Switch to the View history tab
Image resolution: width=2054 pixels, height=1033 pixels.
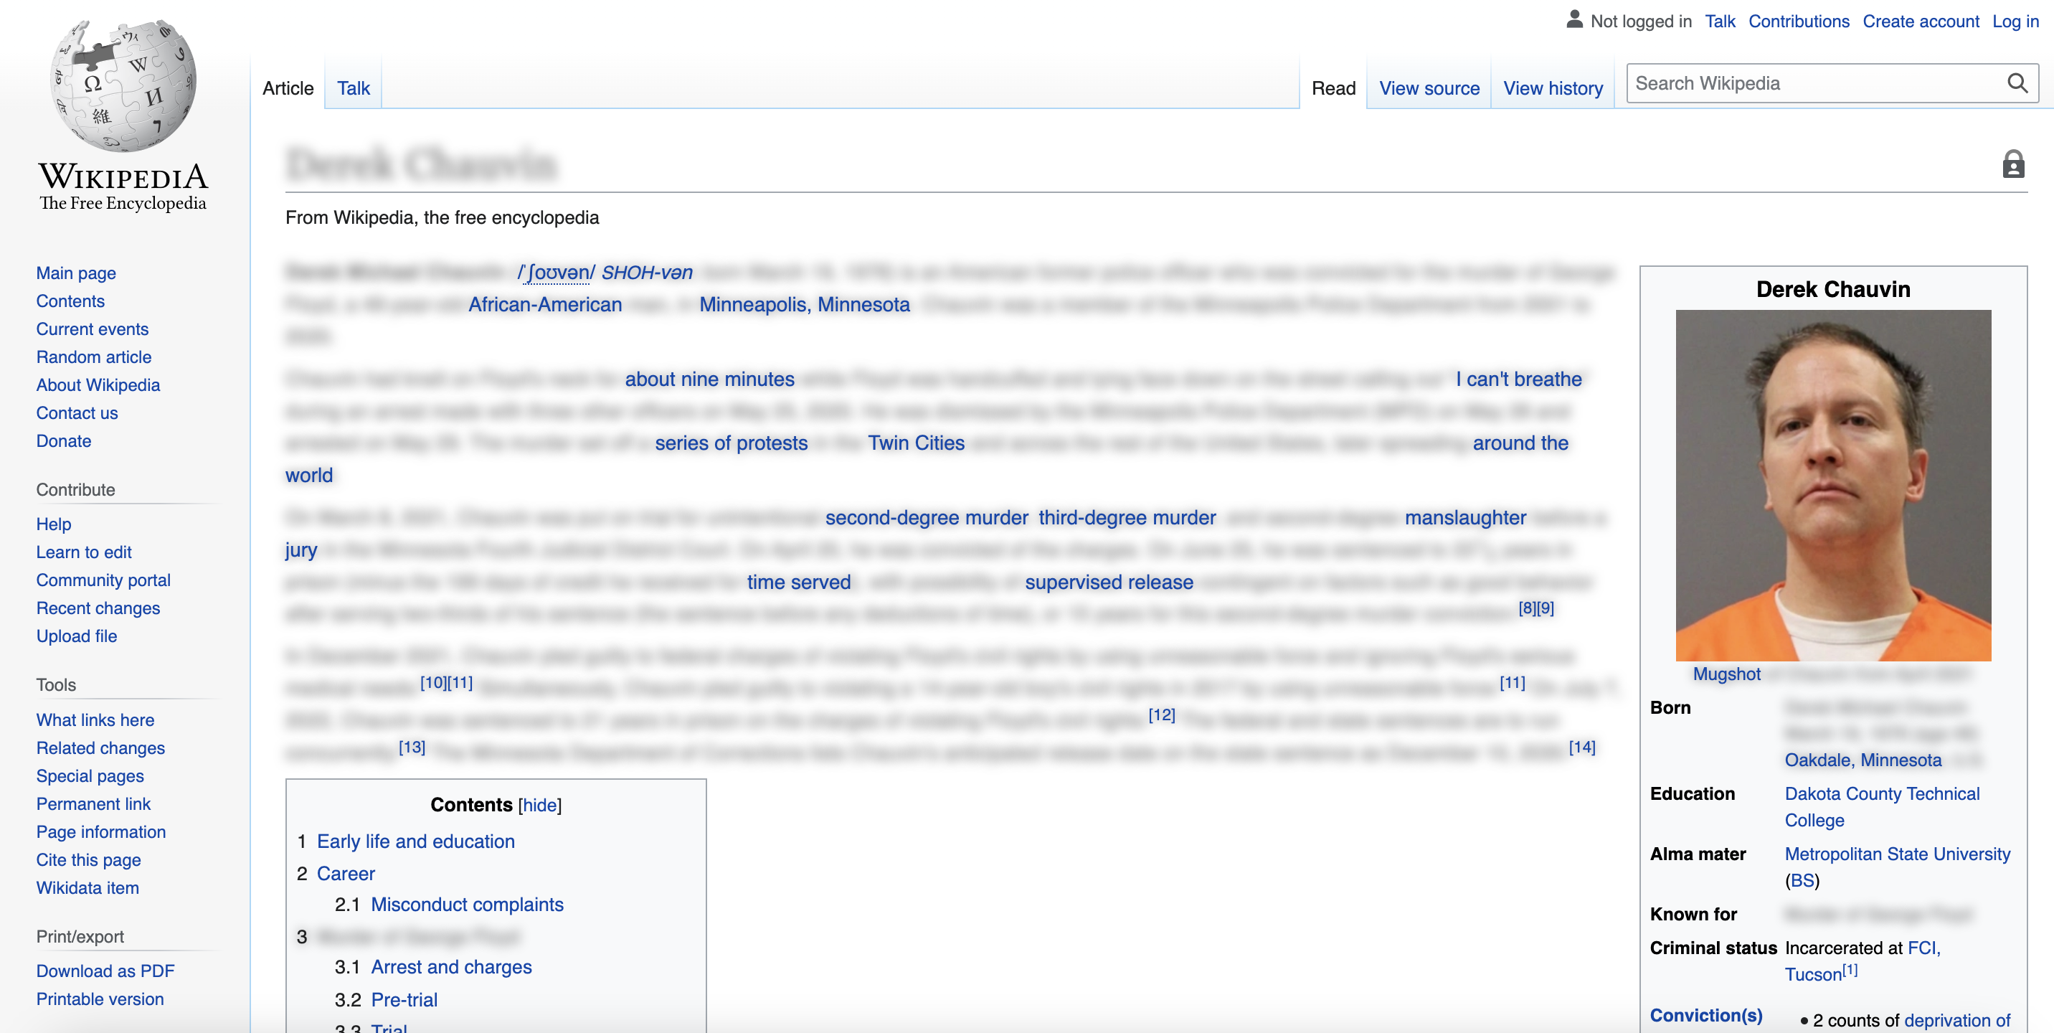tap(1552, 88)
